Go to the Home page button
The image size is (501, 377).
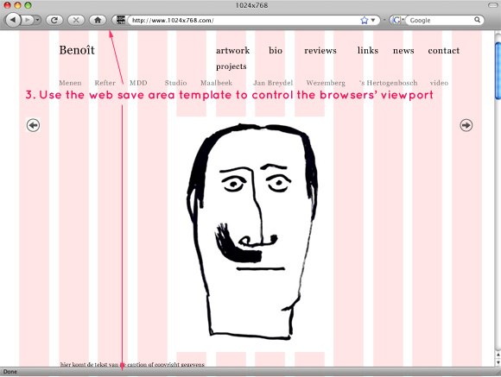98,20
